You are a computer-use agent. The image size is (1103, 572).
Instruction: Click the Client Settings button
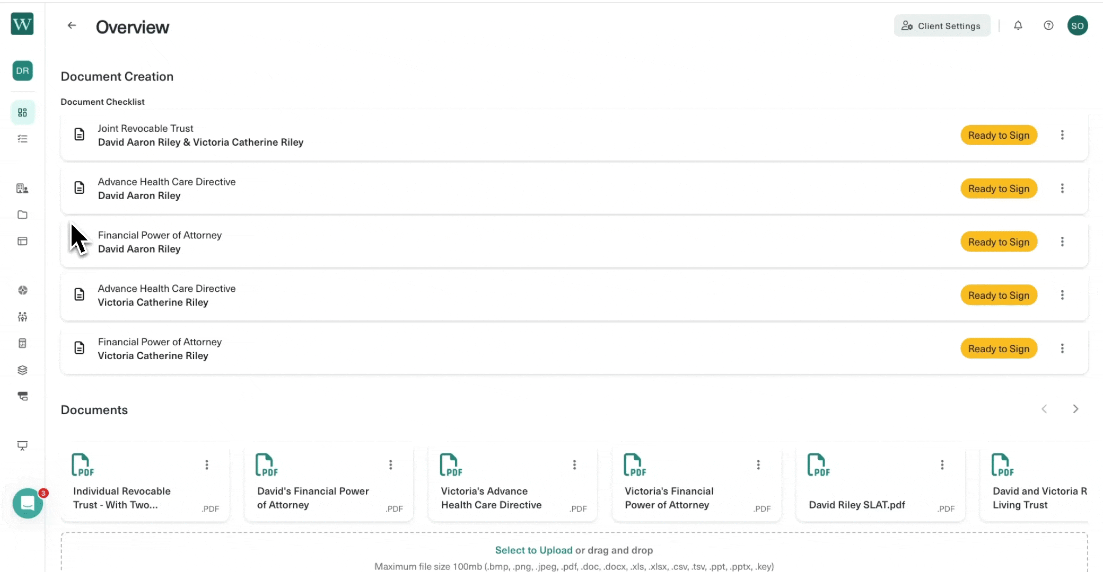(x=942, y=26)
